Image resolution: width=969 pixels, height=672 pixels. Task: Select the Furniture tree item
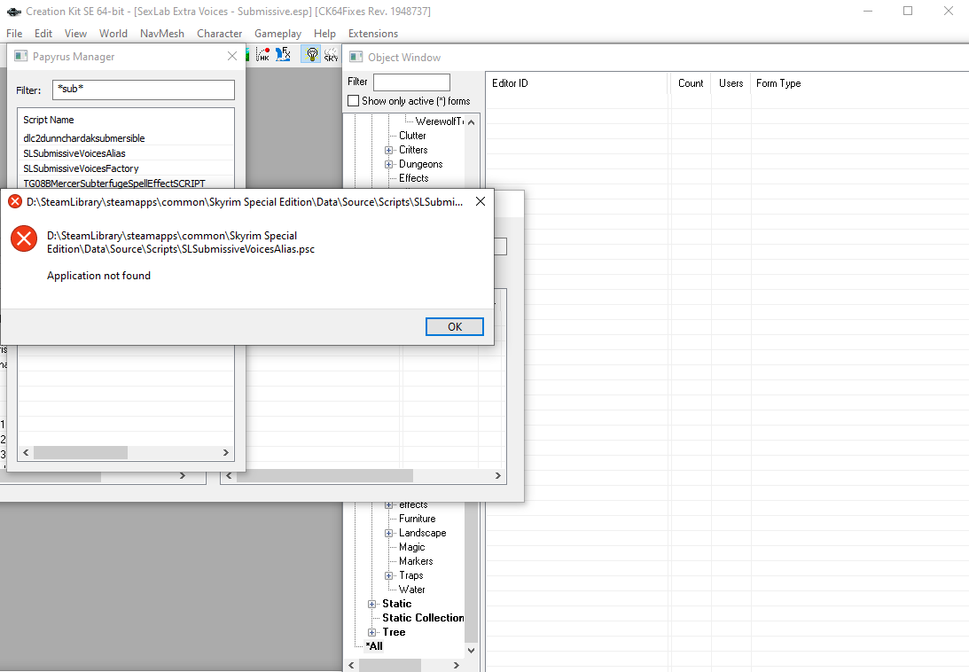418,519
